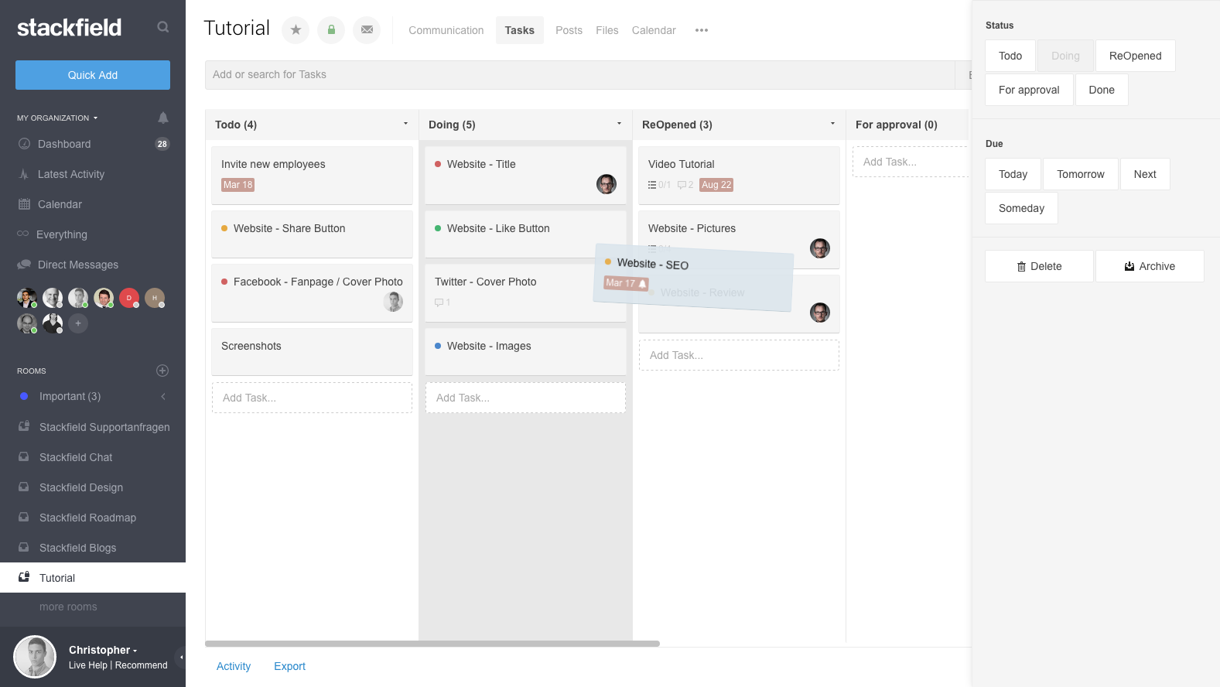Open the ReOpened column dropdown arrow

pos(832,124)
